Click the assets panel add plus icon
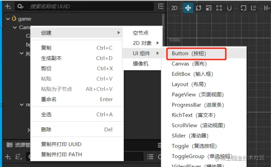The height and width of the screenshot is (167, 271). (8, 157)
